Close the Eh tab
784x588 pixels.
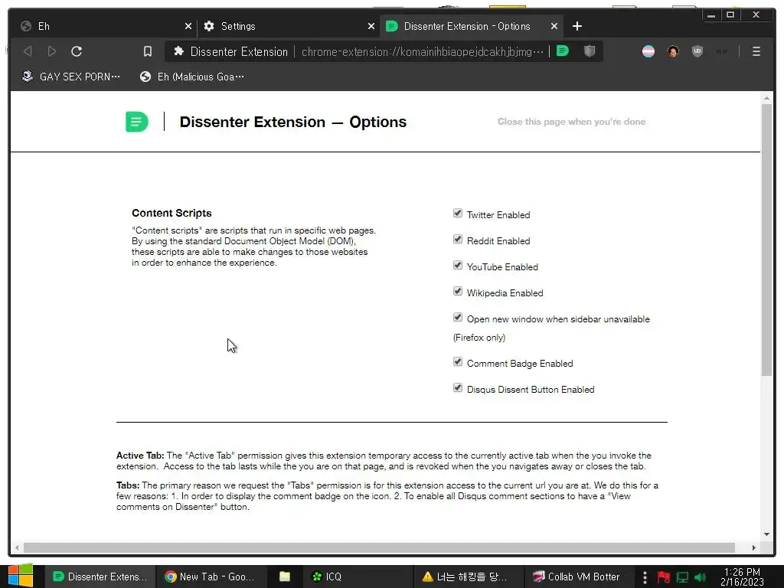tap(188, 26)
